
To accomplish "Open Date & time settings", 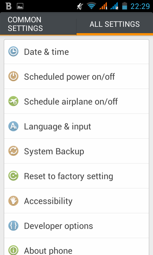I will pyautogui.click(x=76, y=52).
